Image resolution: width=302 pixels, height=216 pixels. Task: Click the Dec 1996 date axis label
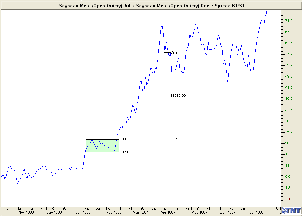click(x=54, y=213)
